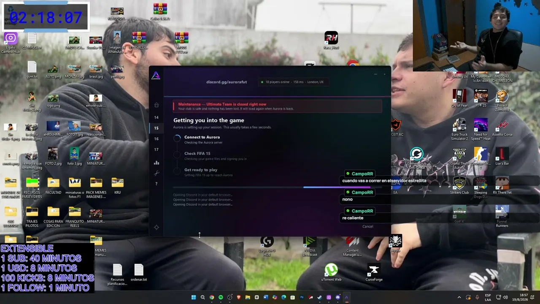The height and width of the screenshot is (304, 540).
Task: Launch Project Zomboid desktop shortcut
Action: click(x=502, y=101)
